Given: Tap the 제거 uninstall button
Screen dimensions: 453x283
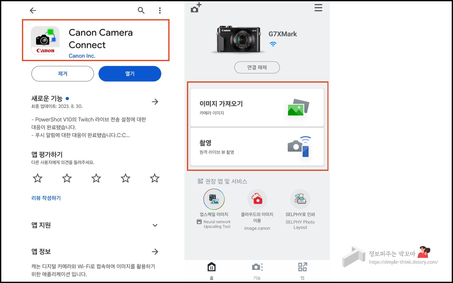Looking at the screenshot, I should pyautogui.click(x=63, y=74).
